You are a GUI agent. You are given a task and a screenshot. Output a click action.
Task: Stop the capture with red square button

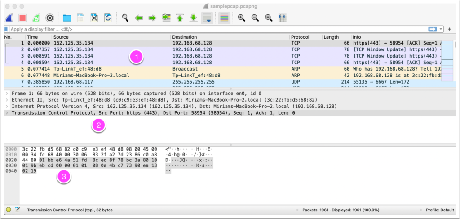[x=23, y=18]
